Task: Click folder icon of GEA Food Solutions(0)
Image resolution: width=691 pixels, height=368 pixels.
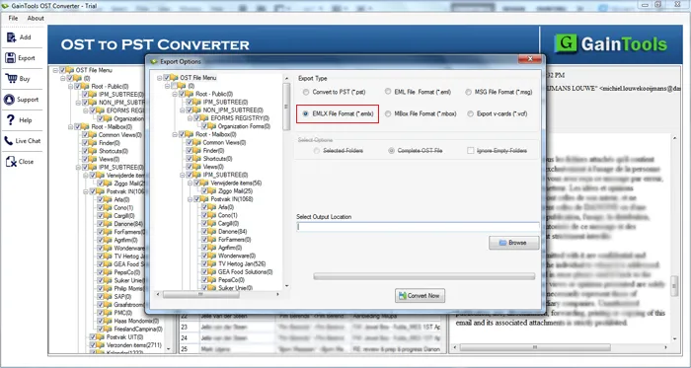Action: 213,272
